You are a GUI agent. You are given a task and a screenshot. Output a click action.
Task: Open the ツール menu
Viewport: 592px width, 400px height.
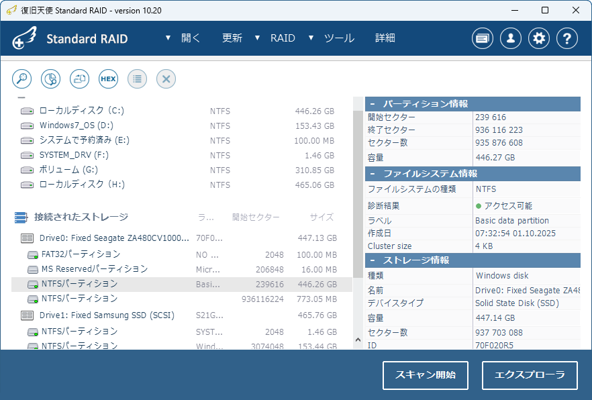[339, 38]
